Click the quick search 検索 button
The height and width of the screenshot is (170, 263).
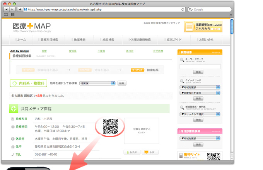(x=198, y=98)
